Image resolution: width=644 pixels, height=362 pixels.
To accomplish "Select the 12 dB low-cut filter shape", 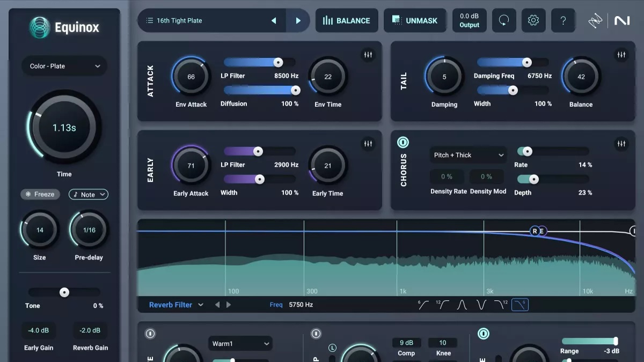I will pos(443,305).
